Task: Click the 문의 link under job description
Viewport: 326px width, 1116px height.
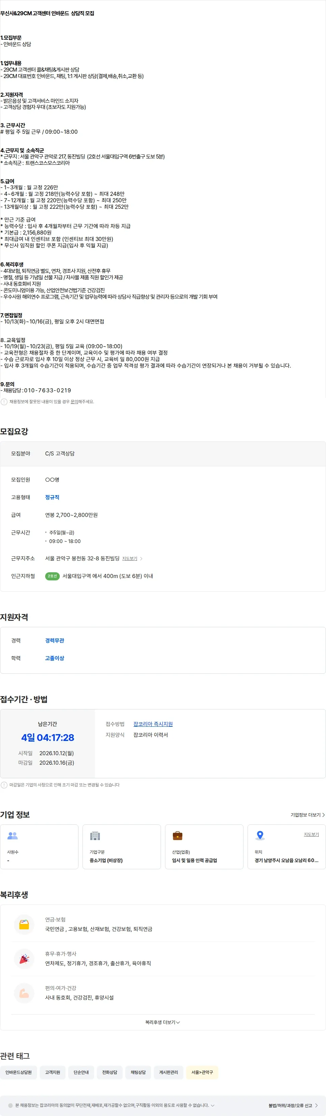Action: (74, 402)
